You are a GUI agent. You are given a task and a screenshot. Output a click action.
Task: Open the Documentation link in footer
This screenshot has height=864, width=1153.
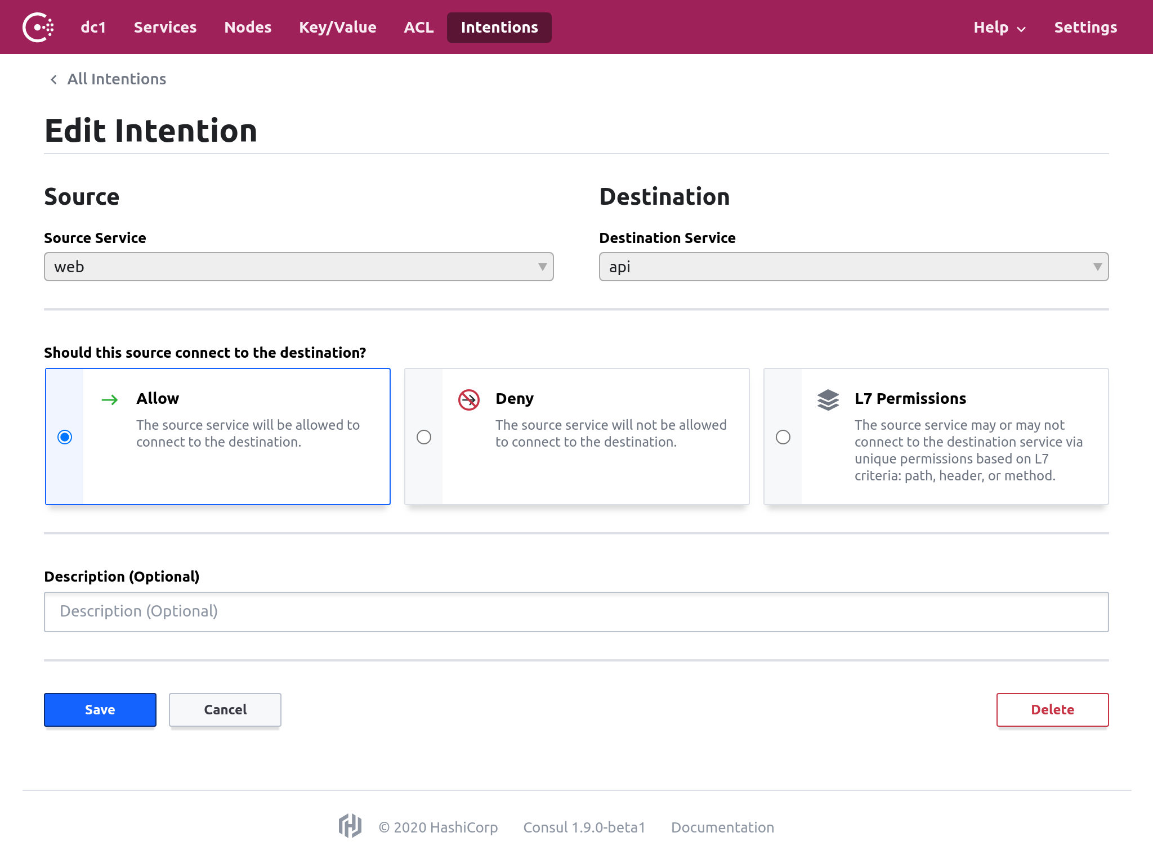pyautogui.click(x=722, y=827)
